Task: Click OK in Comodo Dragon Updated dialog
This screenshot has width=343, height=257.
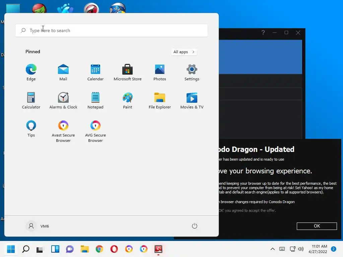Action: [317, 226]
